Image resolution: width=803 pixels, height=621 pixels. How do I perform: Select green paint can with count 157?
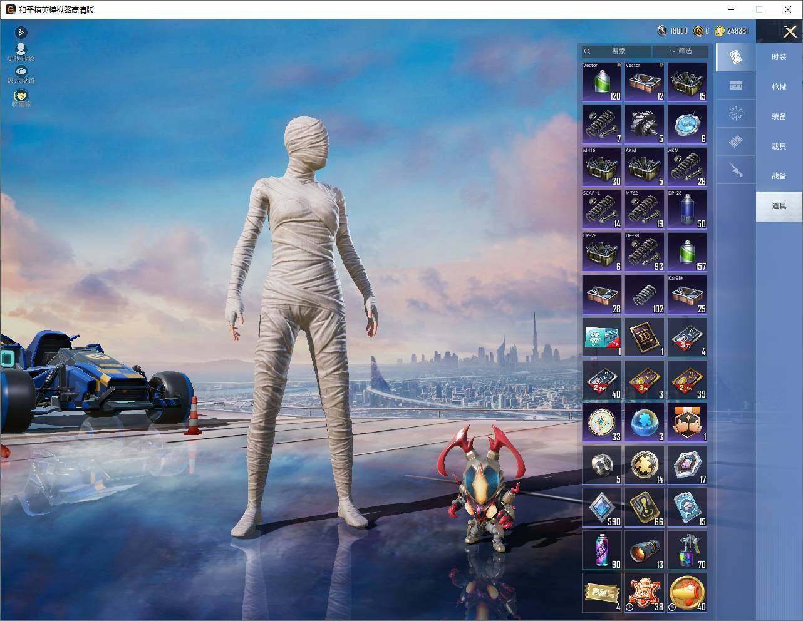tap(687, 252)
